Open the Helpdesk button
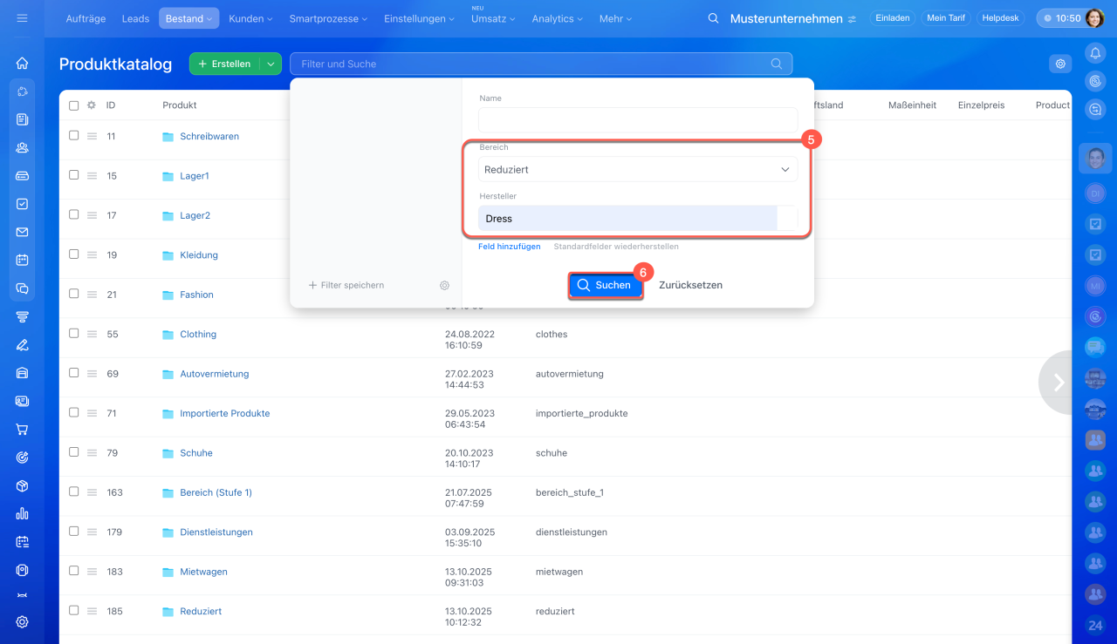This screenshot has width=1117, height=644. pos(1001,18)
